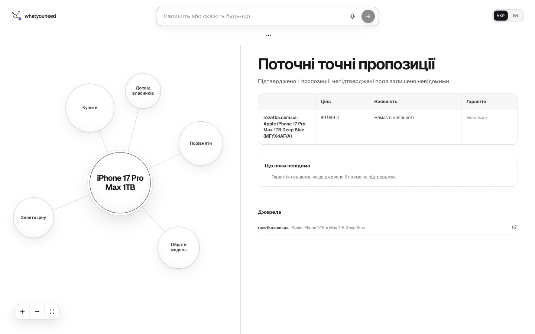The height and width of the screenshot is (334, 535).
Task: Select the 'Порівняти' node
Action: [x=201, y=143]
